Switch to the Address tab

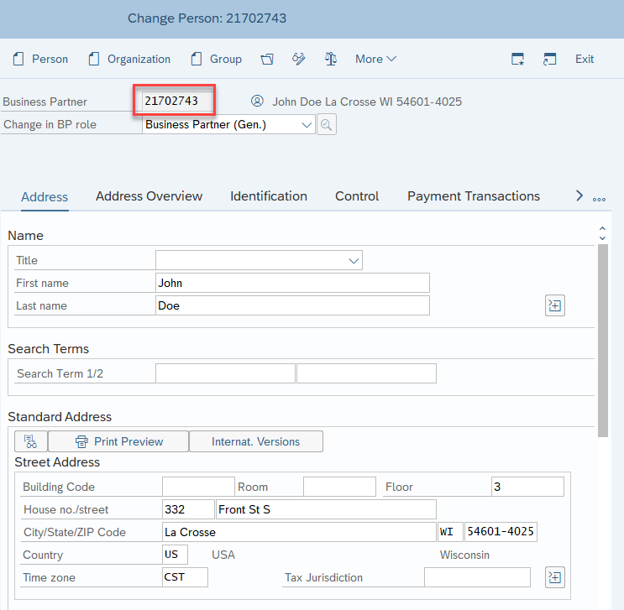coord(45,197)
